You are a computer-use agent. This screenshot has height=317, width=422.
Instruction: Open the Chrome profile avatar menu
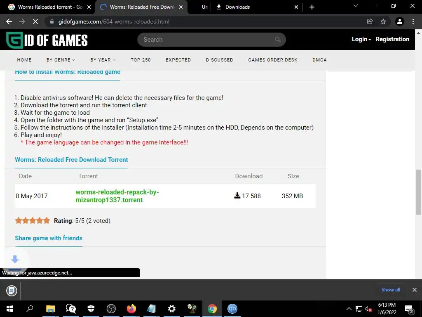400,21
